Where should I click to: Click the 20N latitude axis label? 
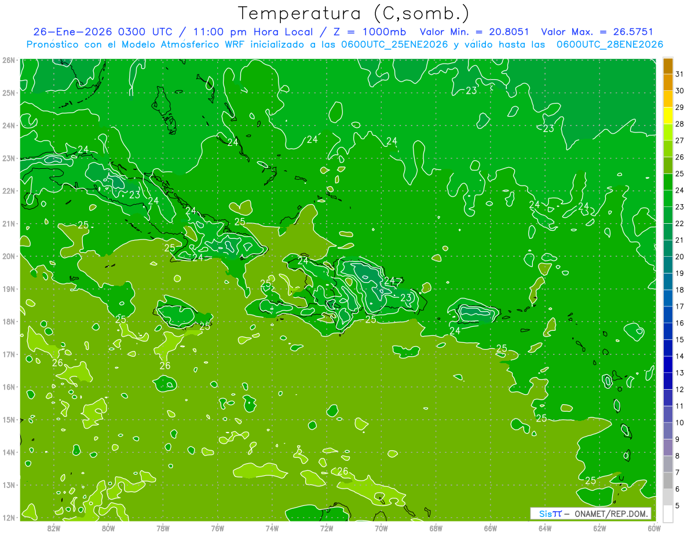(x=9, y=256)
